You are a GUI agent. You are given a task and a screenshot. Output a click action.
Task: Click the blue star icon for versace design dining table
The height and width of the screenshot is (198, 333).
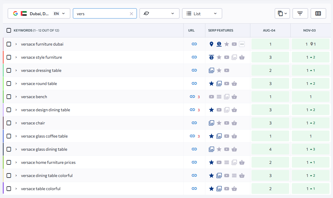(211, 110)
